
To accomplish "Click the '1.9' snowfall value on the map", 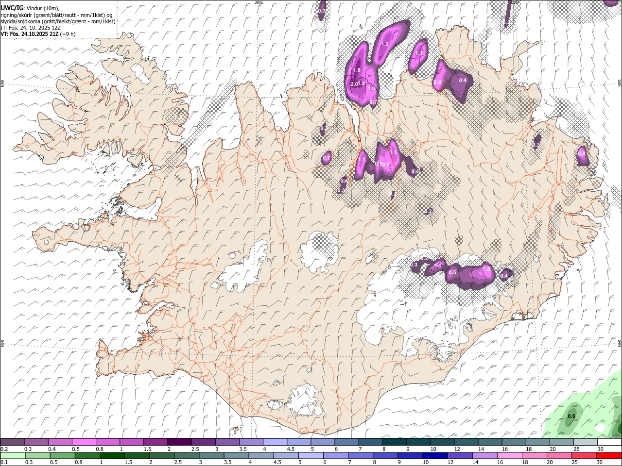I will [361, 83].
